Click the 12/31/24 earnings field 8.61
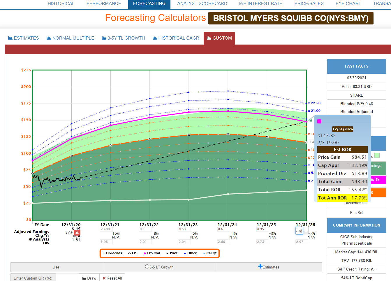The height and width of the screenshot is (281, 391). pyautogui.click(x=223, y=229)
